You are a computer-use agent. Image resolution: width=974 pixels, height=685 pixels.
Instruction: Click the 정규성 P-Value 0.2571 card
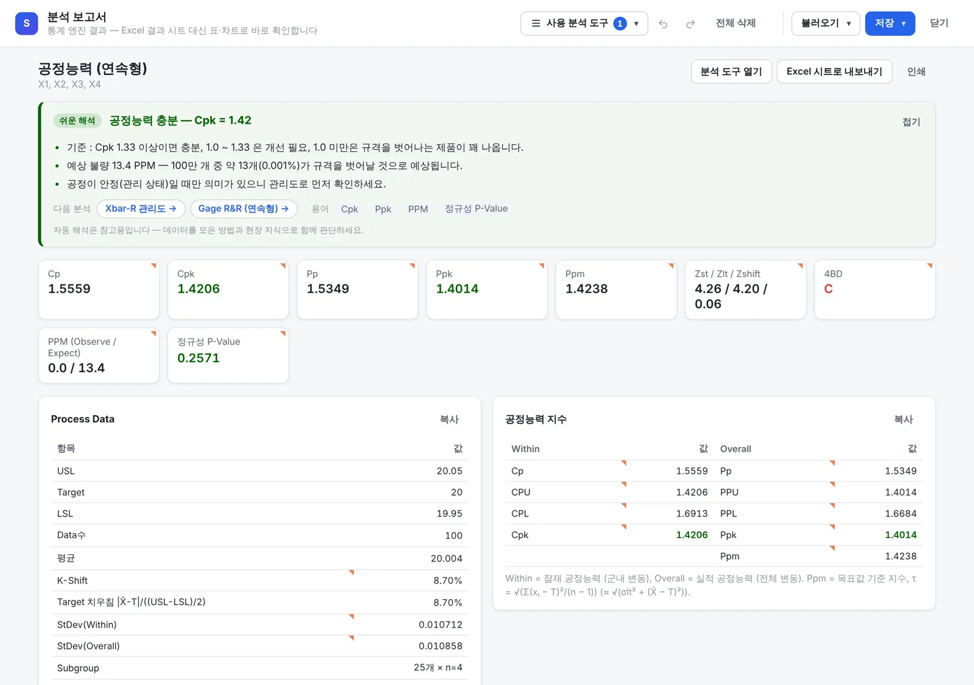tap(228, 356)
